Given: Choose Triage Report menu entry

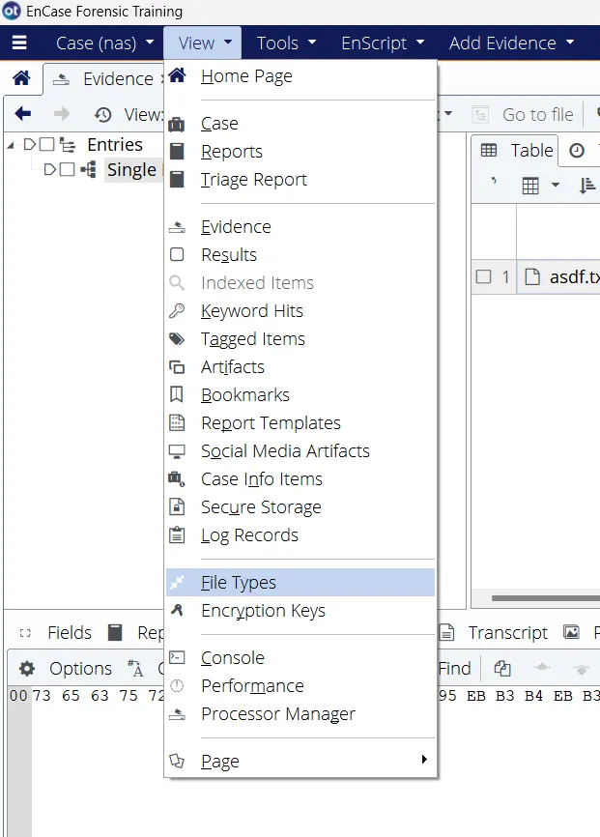Looking at the screenshot, I should pyautogui.click(x=300, y=180).
